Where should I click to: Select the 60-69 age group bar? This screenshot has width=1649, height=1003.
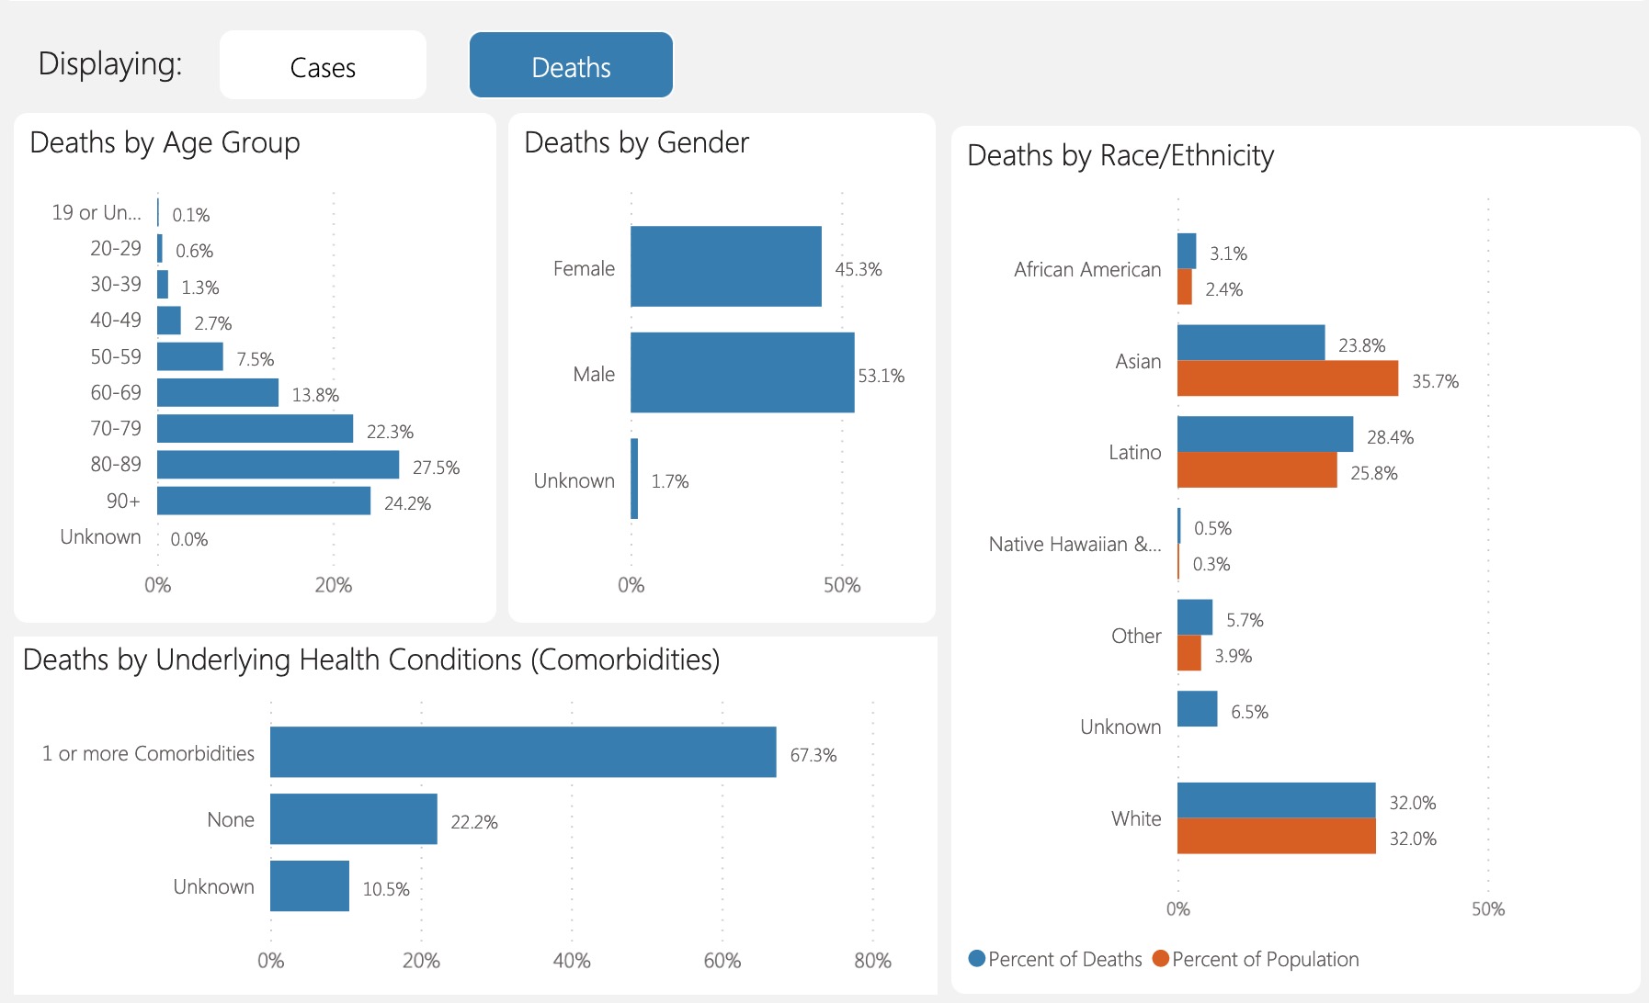(x=217, y=392)
